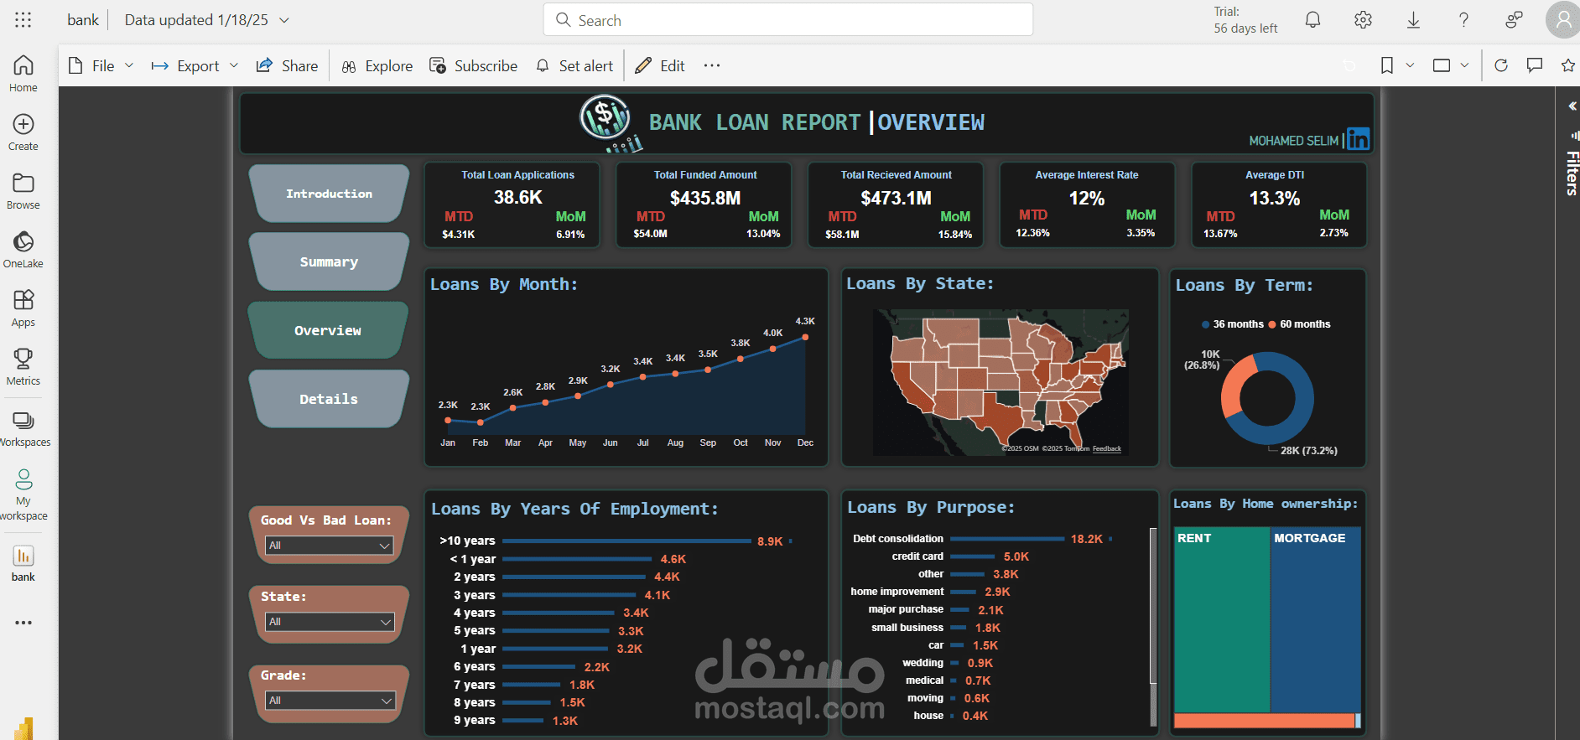Image resolution: width=1580 pixels, height=740 pixels.
Task: Click the Average Interest Rate card
Action: tap(1087, 204)
